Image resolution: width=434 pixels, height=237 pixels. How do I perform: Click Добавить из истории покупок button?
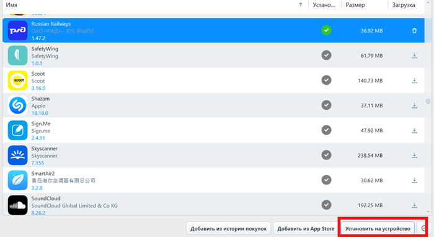(228, 229)
